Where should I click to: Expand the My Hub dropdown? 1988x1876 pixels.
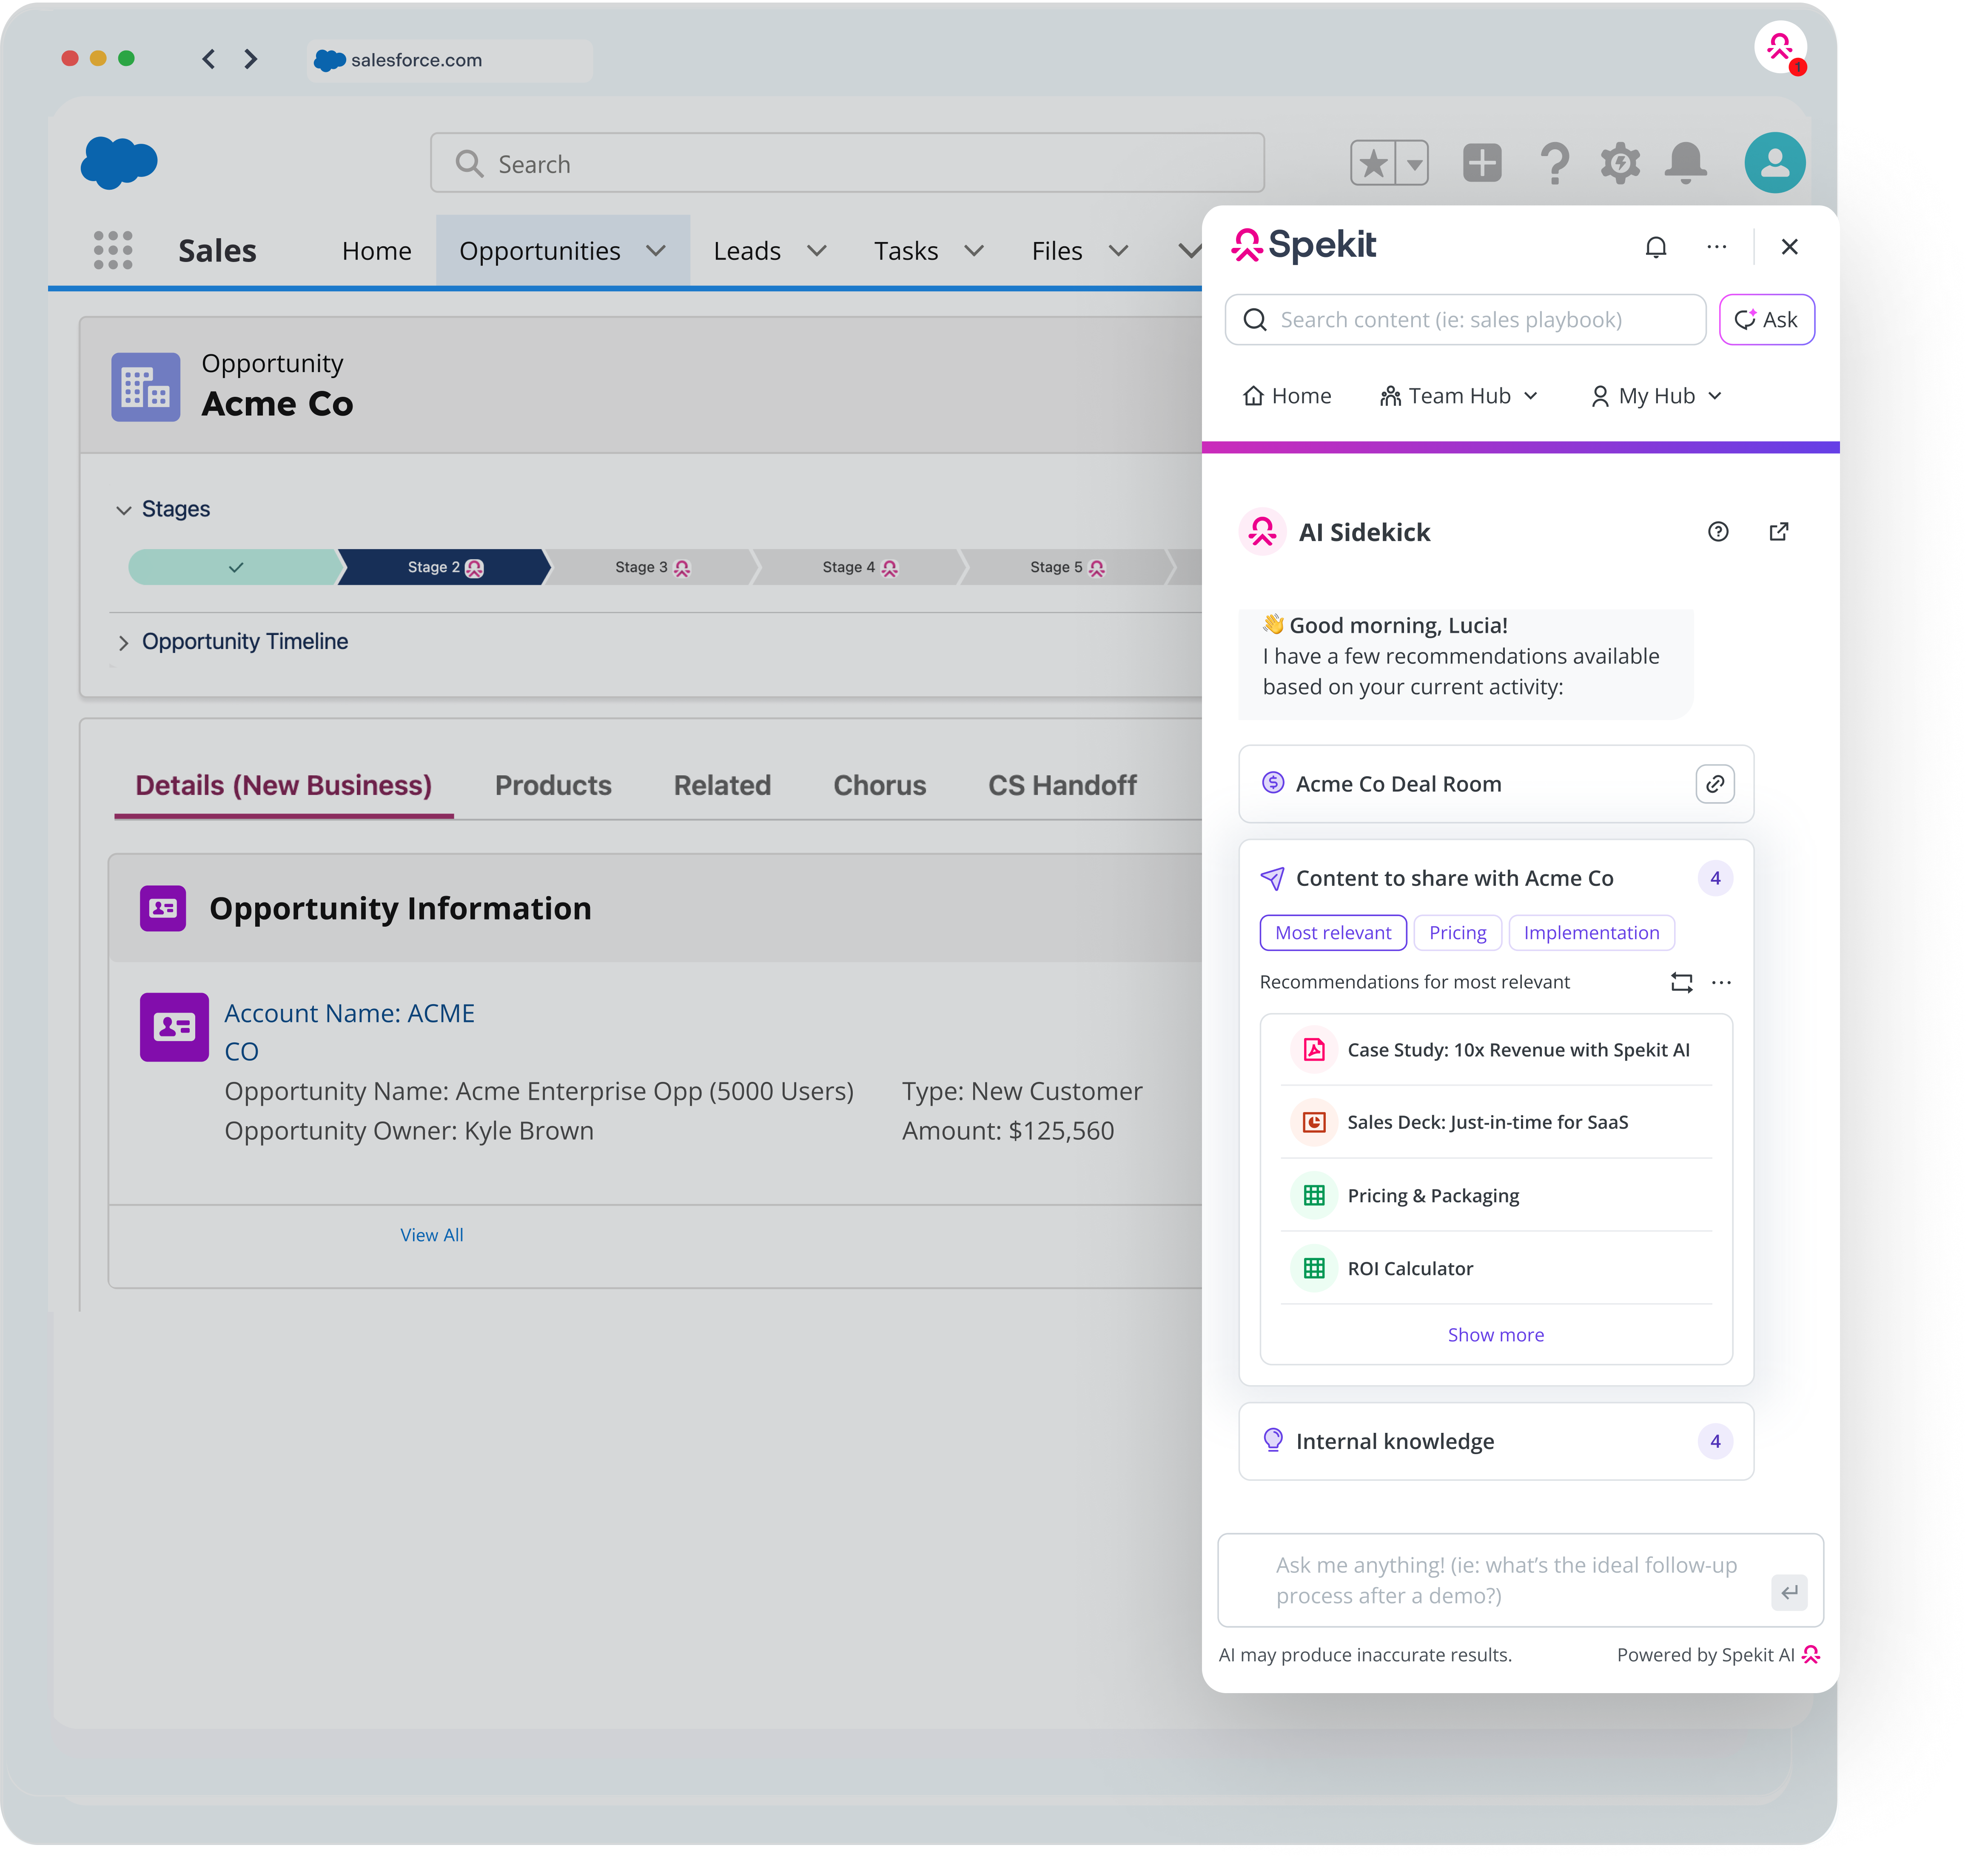pyautogui.click(x=1657, y=396)
